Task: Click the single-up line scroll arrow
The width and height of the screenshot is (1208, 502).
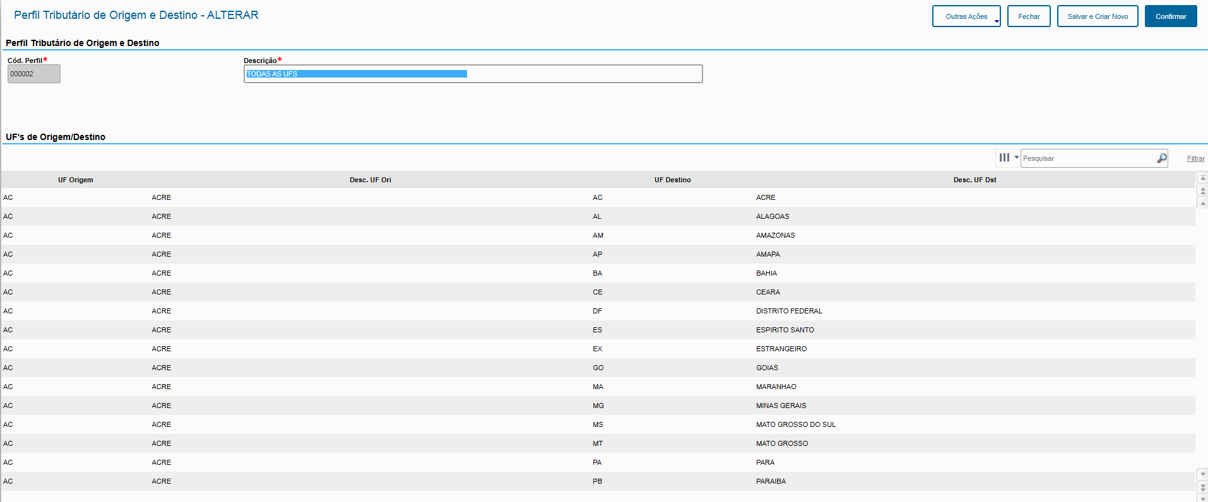Action: tap(1203, 203)
